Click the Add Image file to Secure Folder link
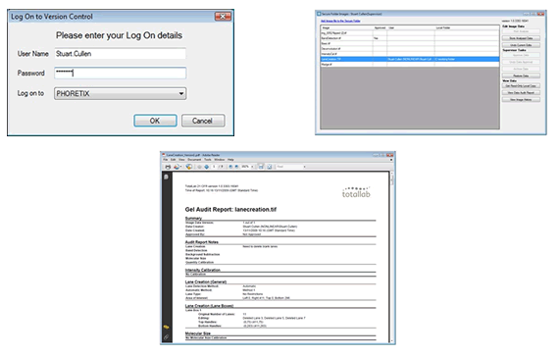 point(340,21)
